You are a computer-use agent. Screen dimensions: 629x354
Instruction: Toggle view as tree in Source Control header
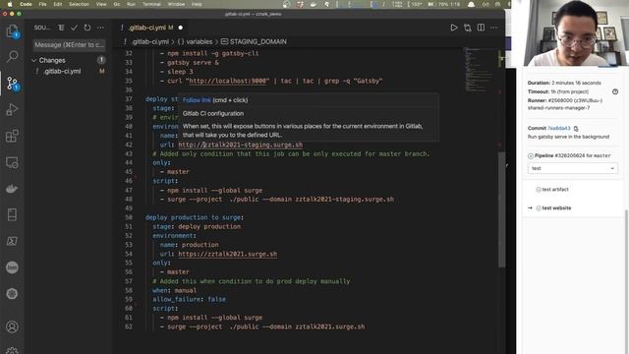(x=61, y=28)
